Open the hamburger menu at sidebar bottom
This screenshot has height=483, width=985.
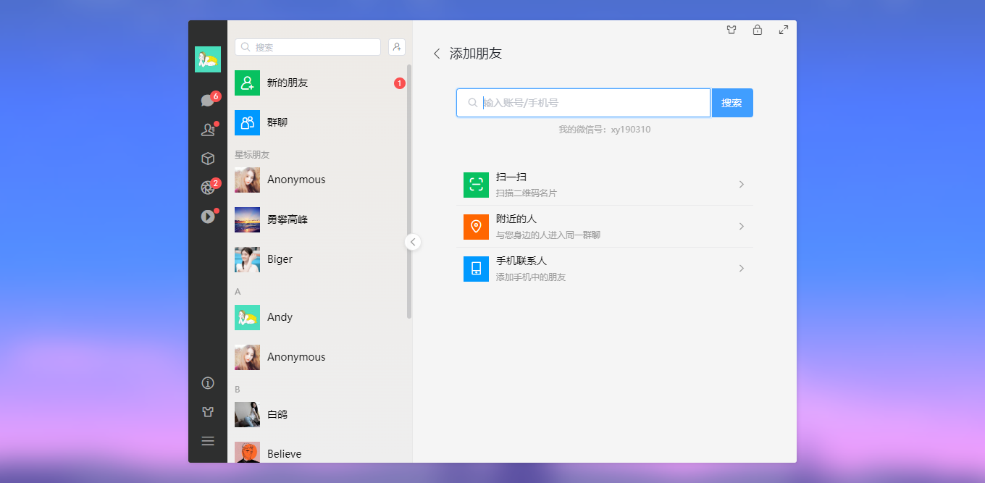pos(208,440)
